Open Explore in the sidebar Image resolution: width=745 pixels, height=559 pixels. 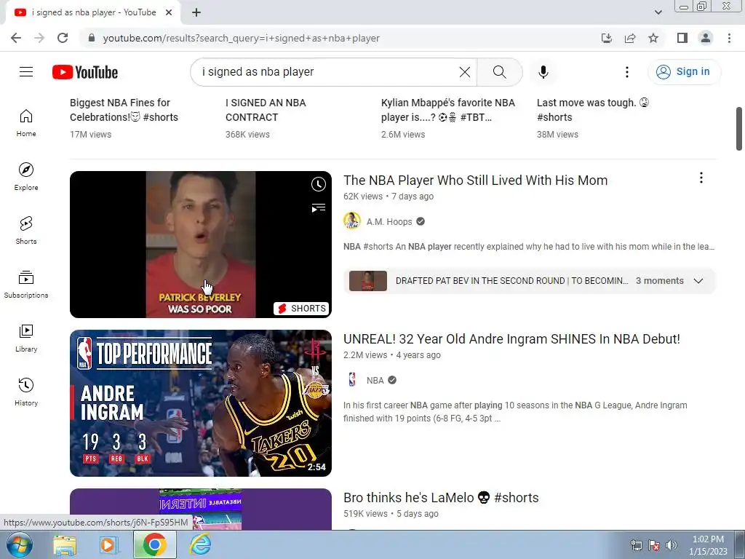click(26, 177)
